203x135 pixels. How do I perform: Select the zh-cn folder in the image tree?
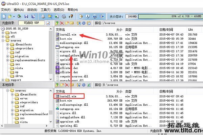(19, 76)
